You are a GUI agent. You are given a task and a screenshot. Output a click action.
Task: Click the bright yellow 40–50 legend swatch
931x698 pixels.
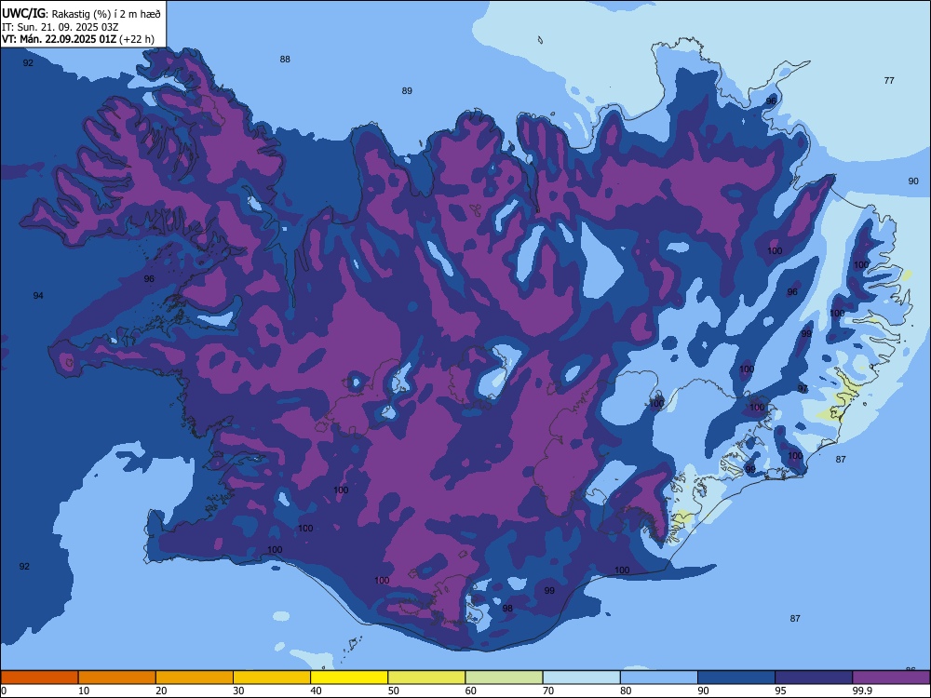[x=349, y=678]
